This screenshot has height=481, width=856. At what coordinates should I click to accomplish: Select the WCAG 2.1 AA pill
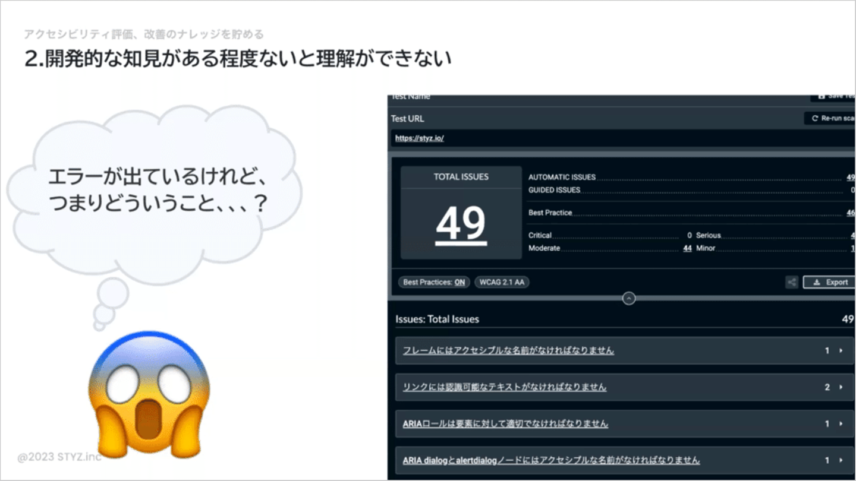point(502,282)
